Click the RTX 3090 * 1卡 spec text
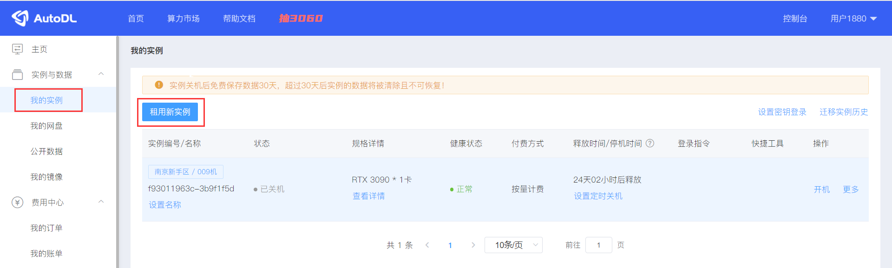The image size is (892, 268). tap(382, 180)
